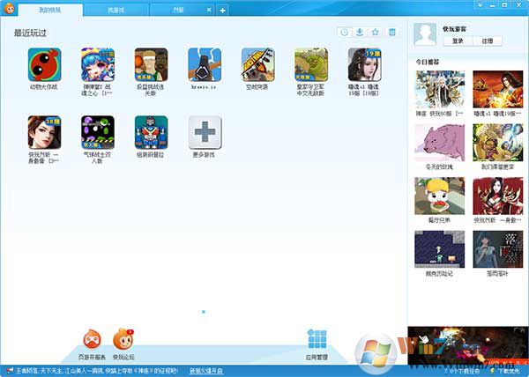The image size is (529, 377).
Task: Click the download icon in the toolbar
Action: tap(360, 33)
